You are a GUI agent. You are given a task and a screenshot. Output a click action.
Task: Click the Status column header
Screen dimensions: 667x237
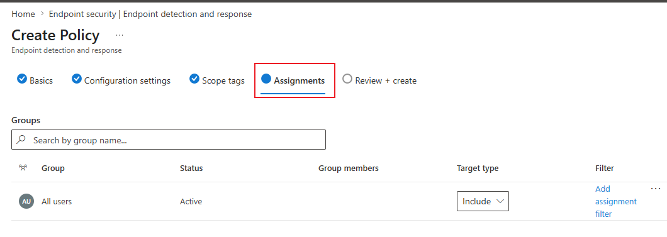[x=191, y=168]
